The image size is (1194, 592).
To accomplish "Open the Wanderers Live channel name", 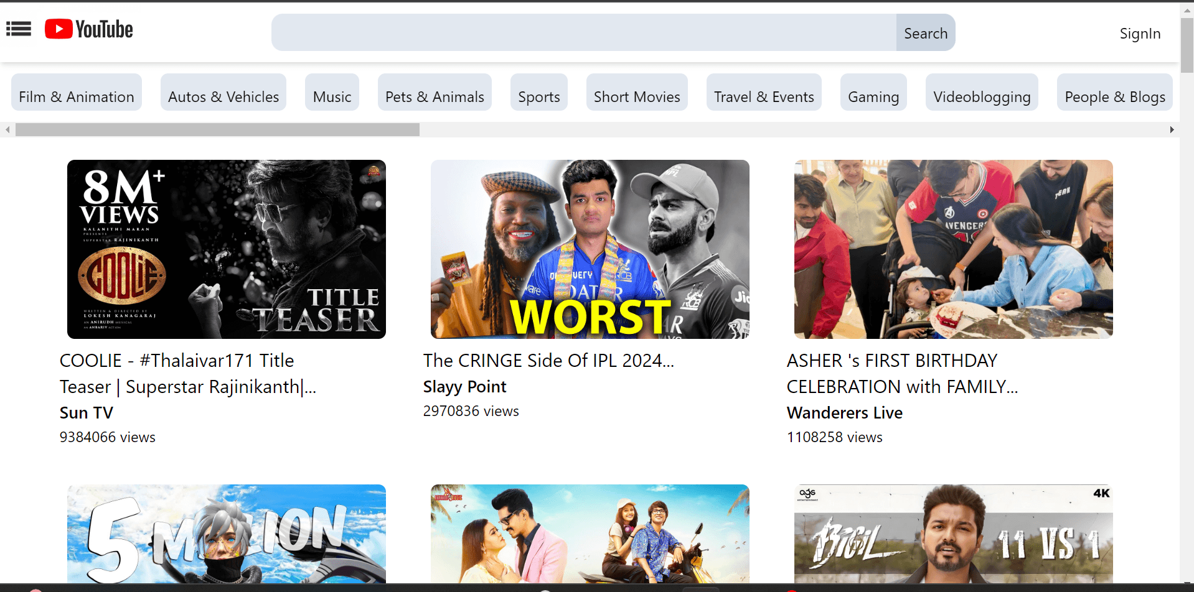I will [845, 413].
